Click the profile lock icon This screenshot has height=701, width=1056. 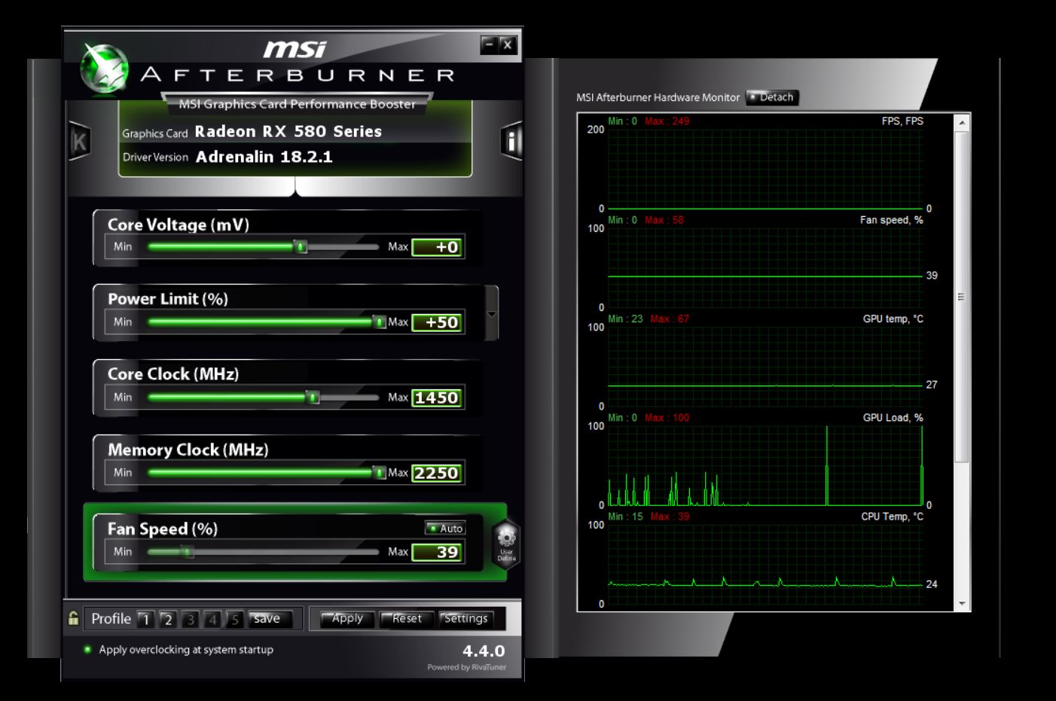tap(73, 618)
